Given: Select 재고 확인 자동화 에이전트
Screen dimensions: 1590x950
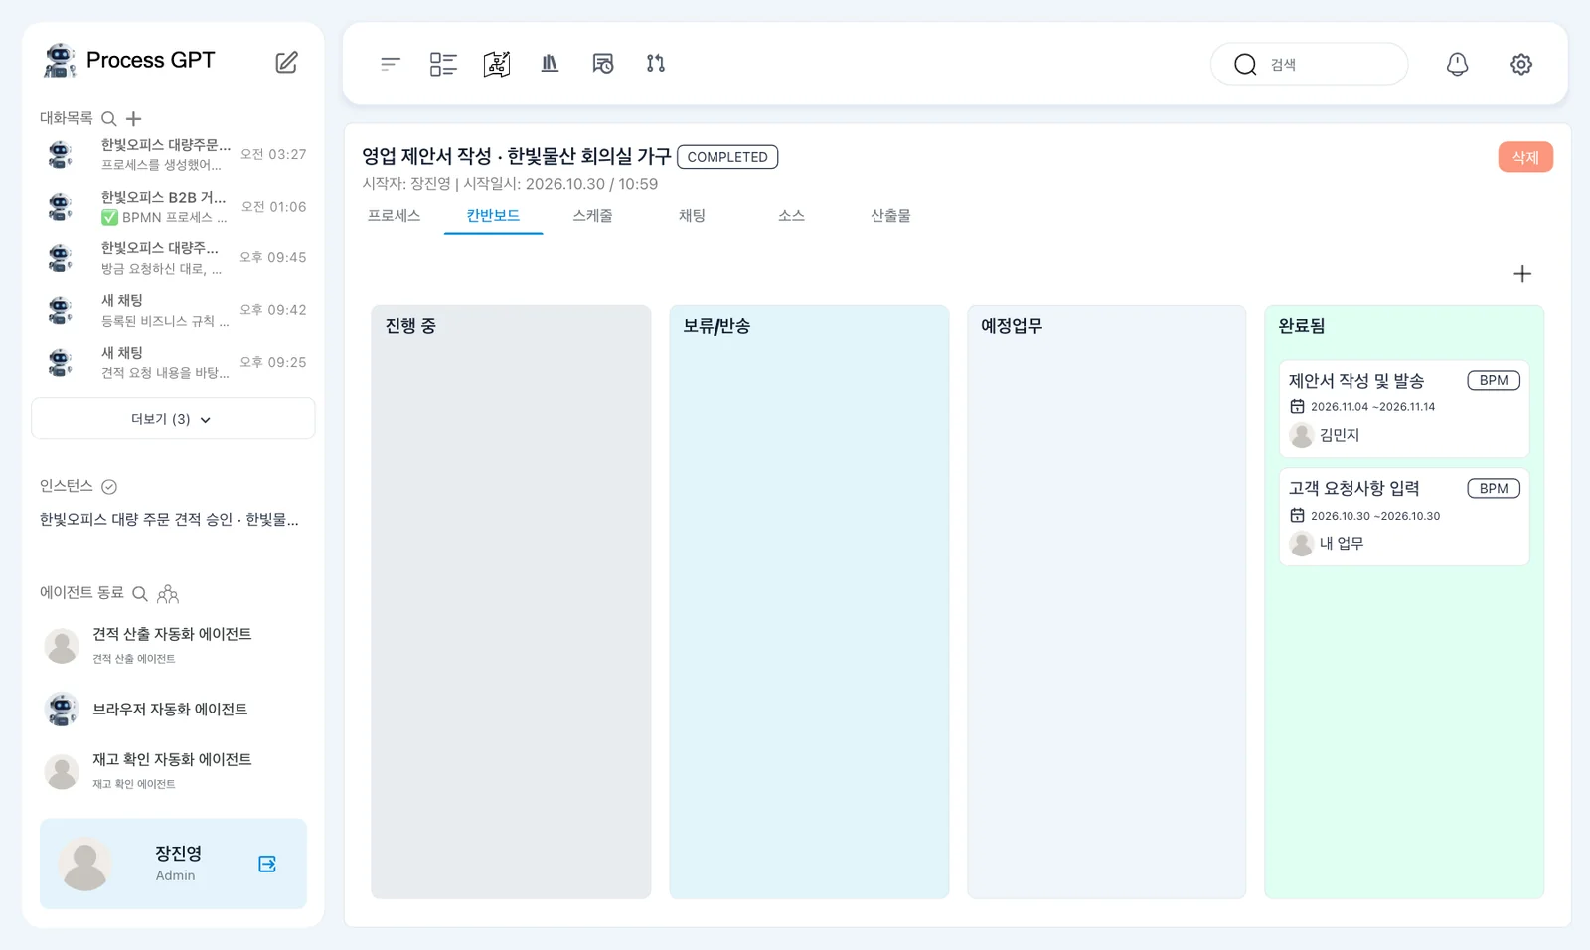Looking at the screenshot, I should coord(173,770).
